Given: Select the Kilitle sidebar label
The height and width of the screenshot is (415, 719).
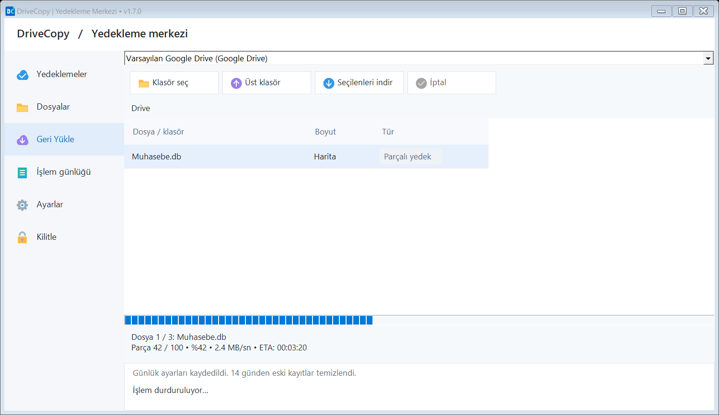Looking at the screenshot, I should click(46, 237).
